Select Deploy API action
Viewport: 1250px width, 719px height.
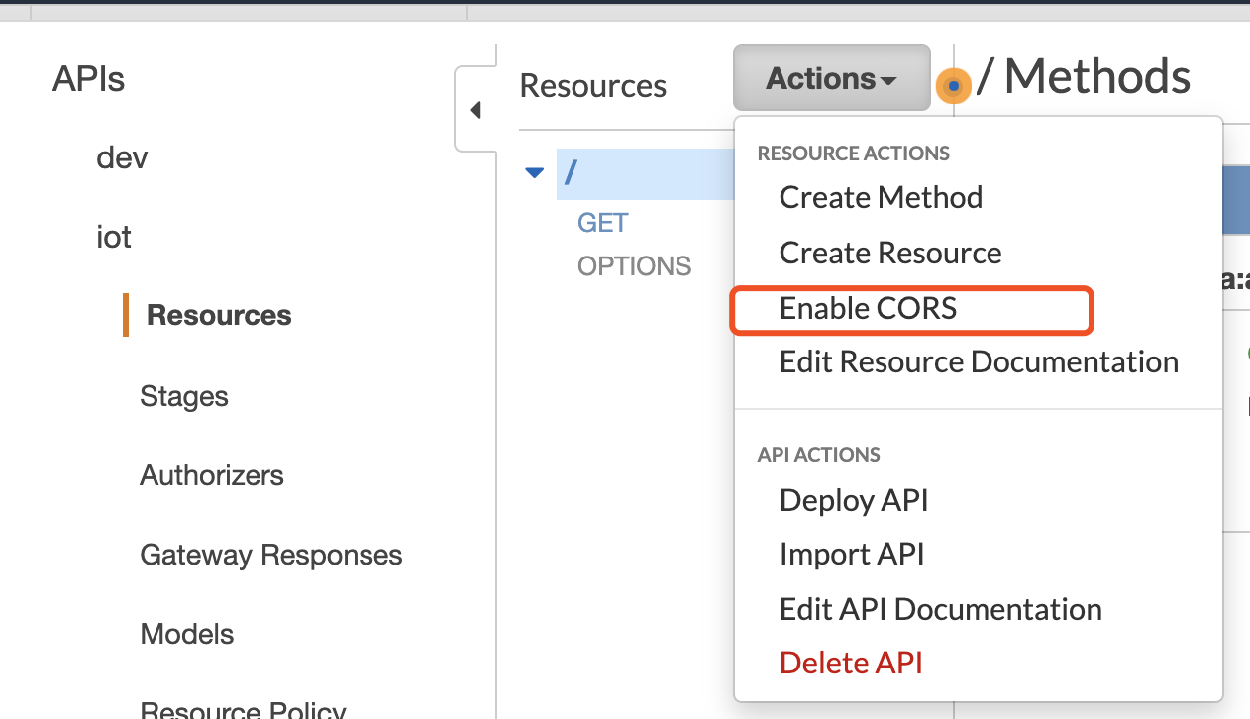click(x=854, y=500)
